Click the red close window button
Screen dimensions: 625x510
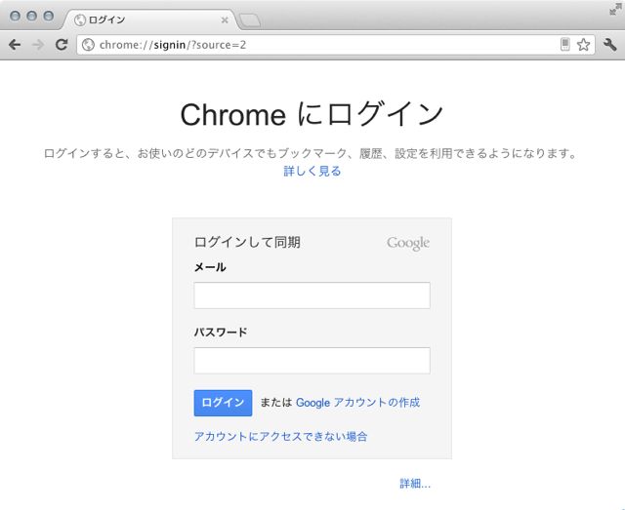(15, 17)
